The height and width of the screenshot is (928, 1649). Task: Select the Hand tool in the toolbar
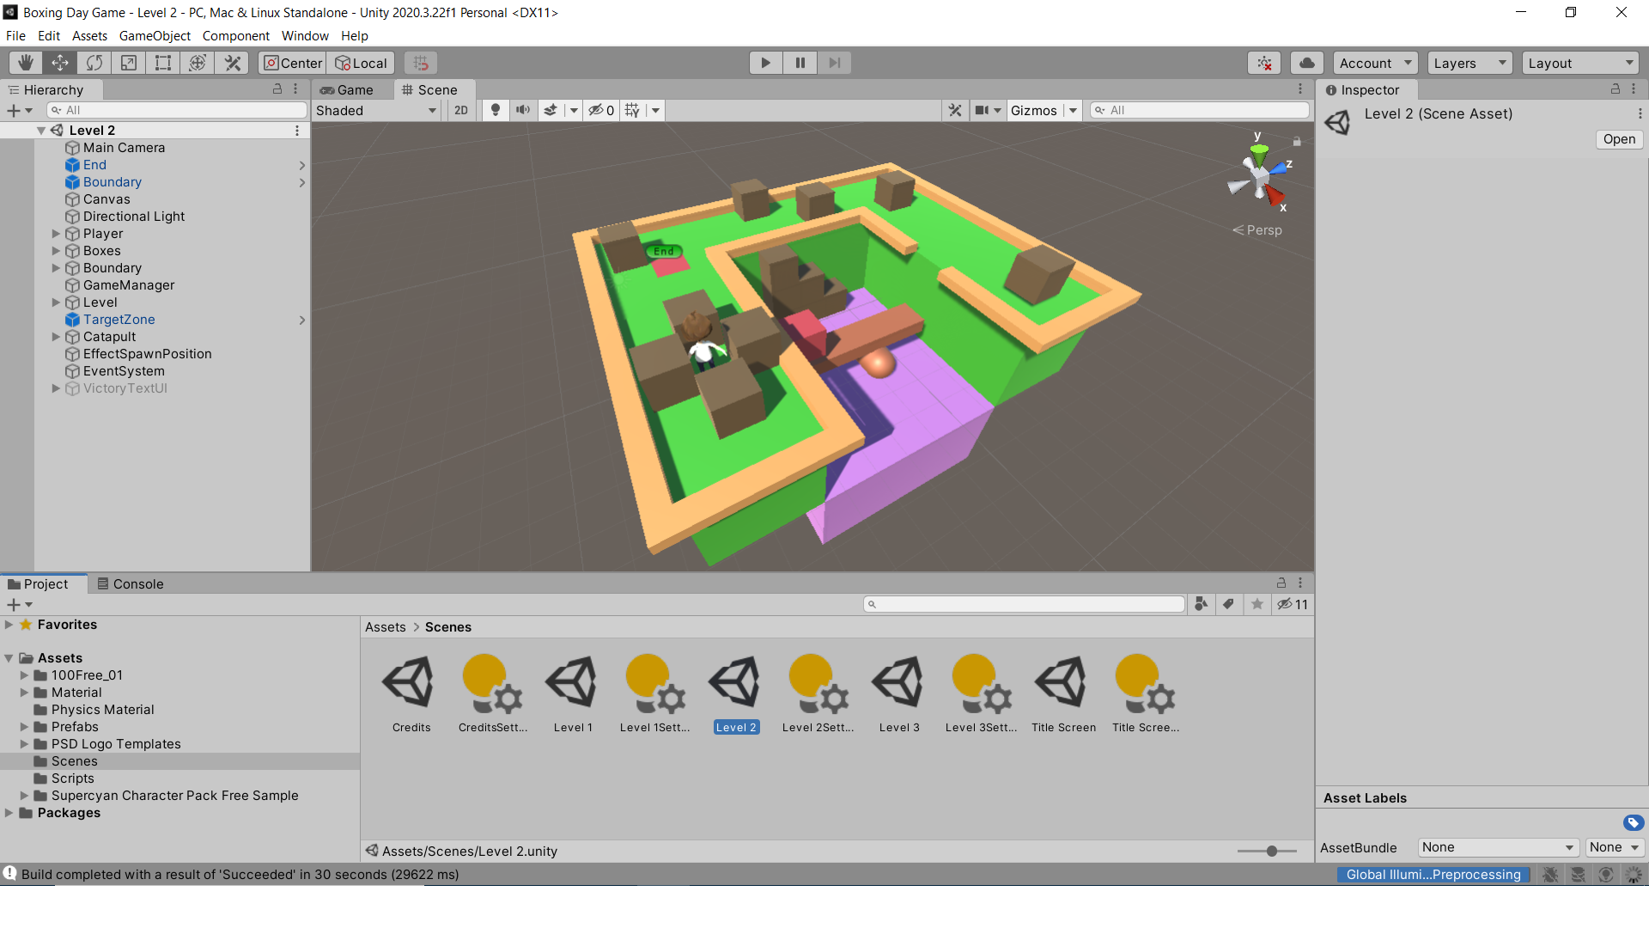(25, 62)
